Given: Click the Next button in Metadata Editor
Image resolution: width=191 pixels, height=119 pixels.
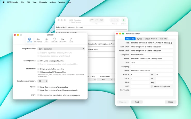Looking at the screenshot, I should click(137, 102).
